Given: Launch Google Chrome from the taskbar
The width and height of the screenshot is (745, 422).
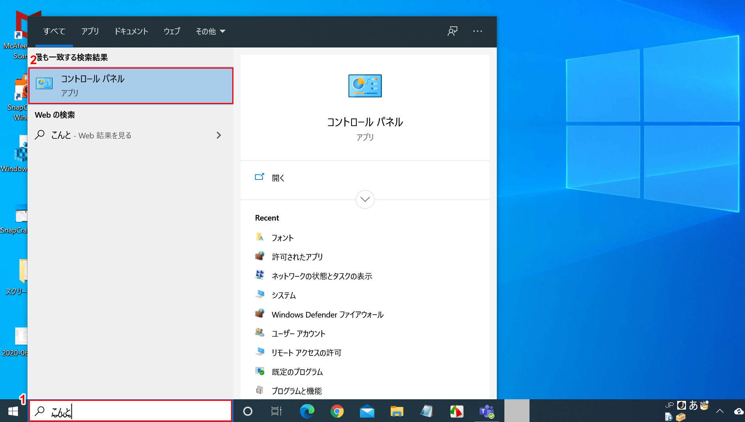Looking at the screenshot, I should click(x=337, y=411).
